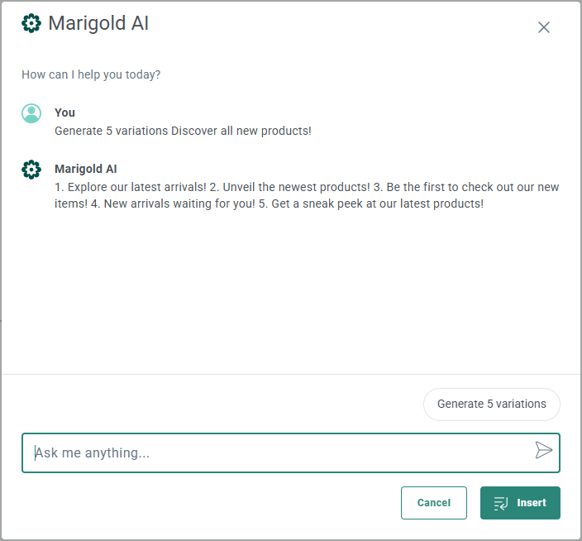The width and height of the screenshot is (582, 541).
Task: Choose the Generate 5 variations suggestion chip
Action: point(491,405)
